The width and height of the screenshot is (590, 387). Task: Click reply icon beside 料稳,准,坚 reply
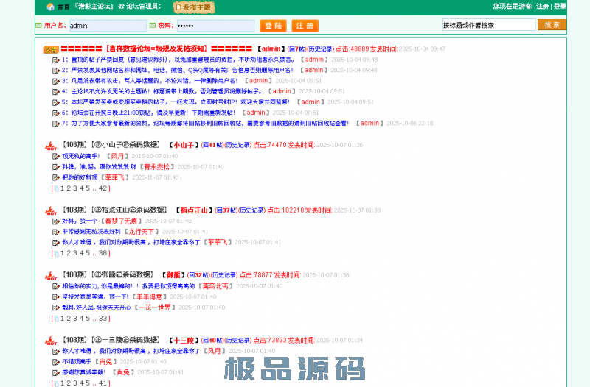point(56,167)
